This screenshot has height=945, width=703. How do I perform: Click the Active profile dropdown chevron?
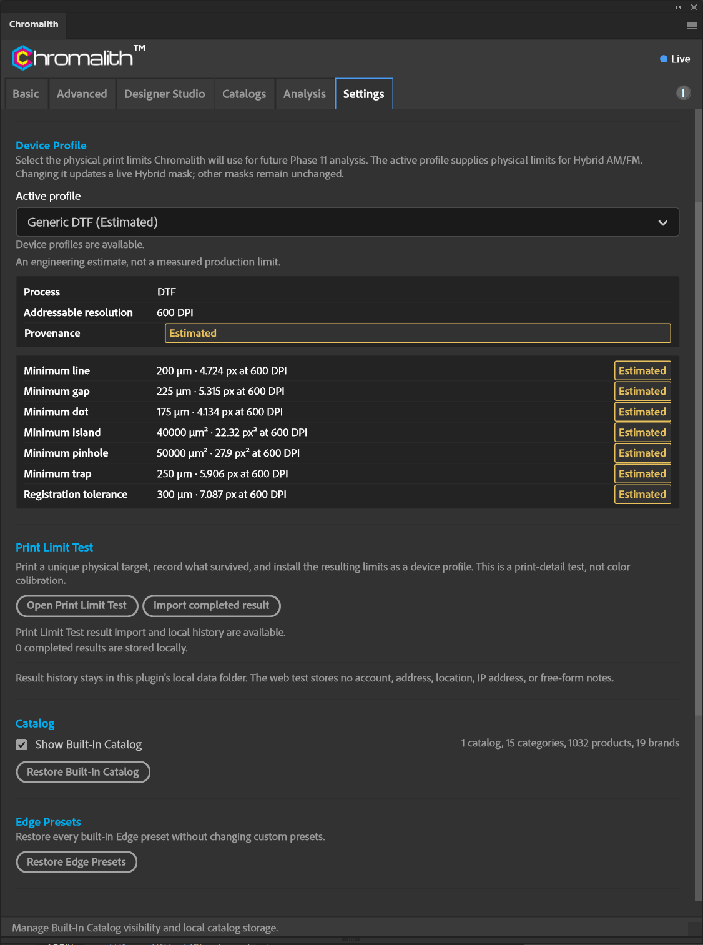663,223
